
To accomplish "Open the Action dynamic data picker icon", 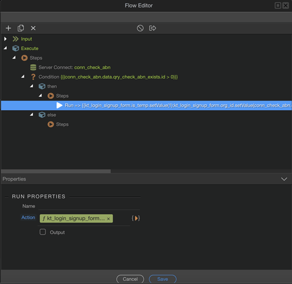I will [136, 218].
